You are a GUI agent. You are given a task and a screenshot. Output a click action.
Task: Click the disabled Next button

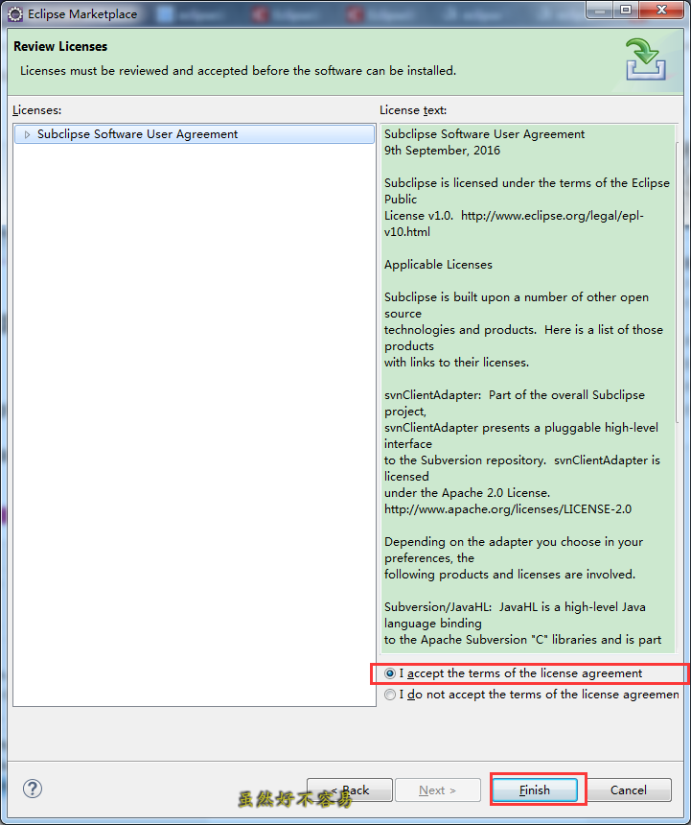(x=438, y=790)
